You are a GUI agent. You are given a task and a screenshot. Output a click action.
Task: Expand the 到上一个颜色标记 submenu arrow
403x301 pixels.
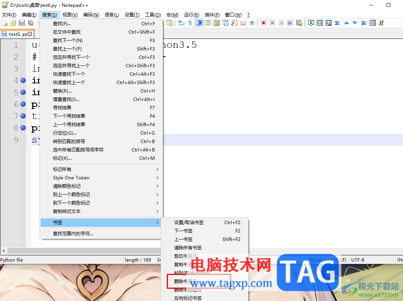pos(157,195)
